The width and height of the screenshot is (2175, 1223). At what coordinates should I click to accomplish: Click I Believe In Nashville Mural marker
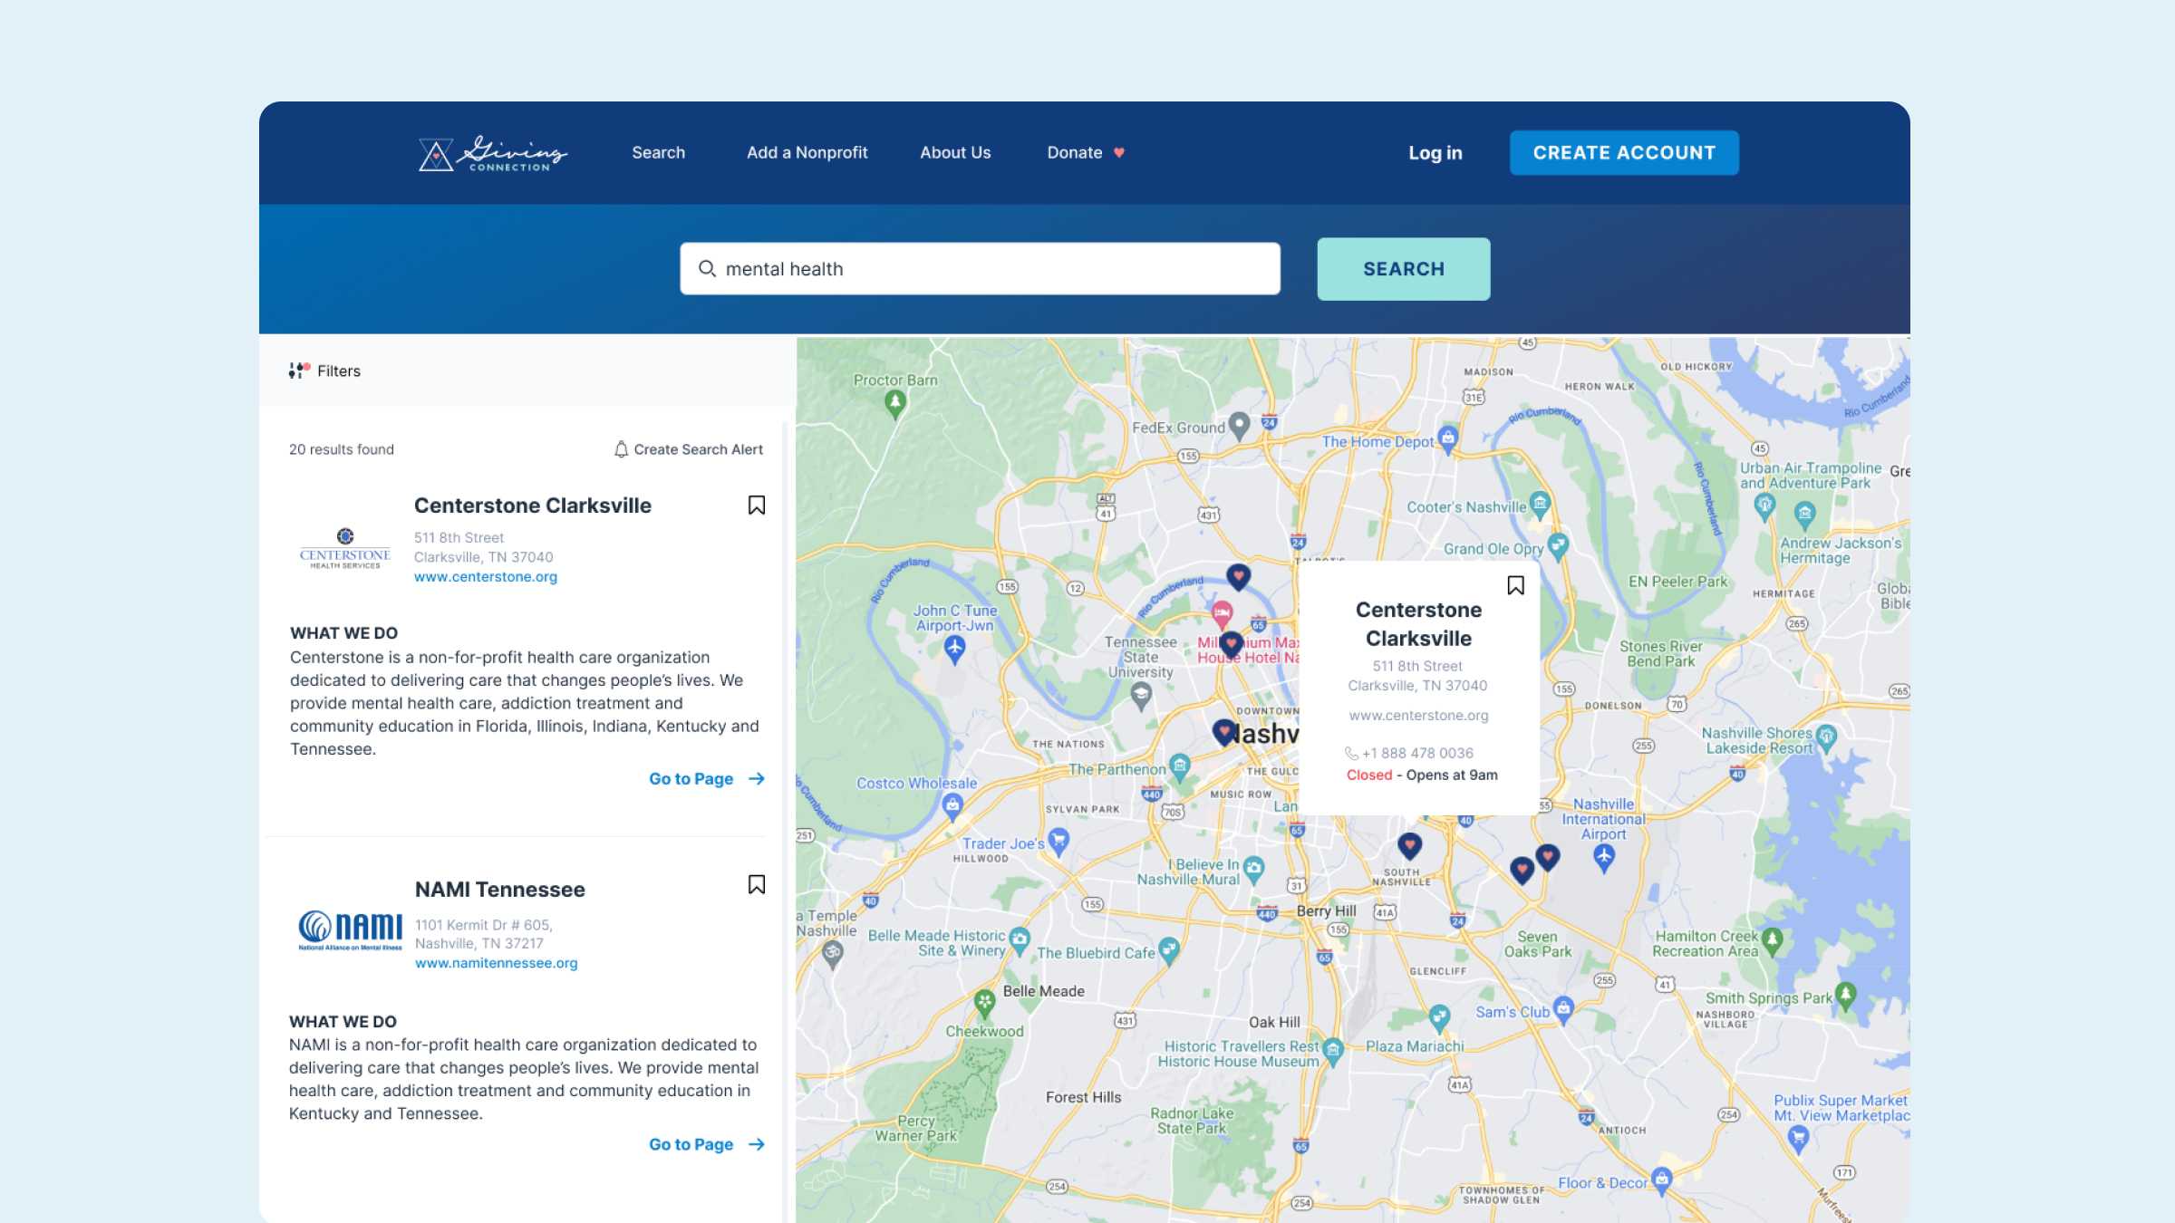click(1253, 870)
